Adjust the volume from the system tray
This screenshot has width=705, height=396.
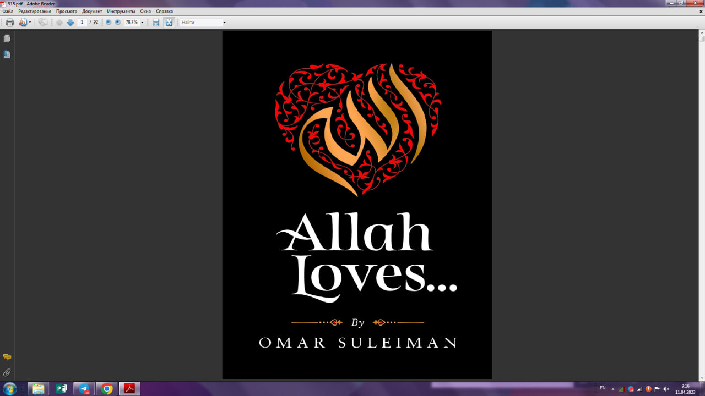click(666, 389)
